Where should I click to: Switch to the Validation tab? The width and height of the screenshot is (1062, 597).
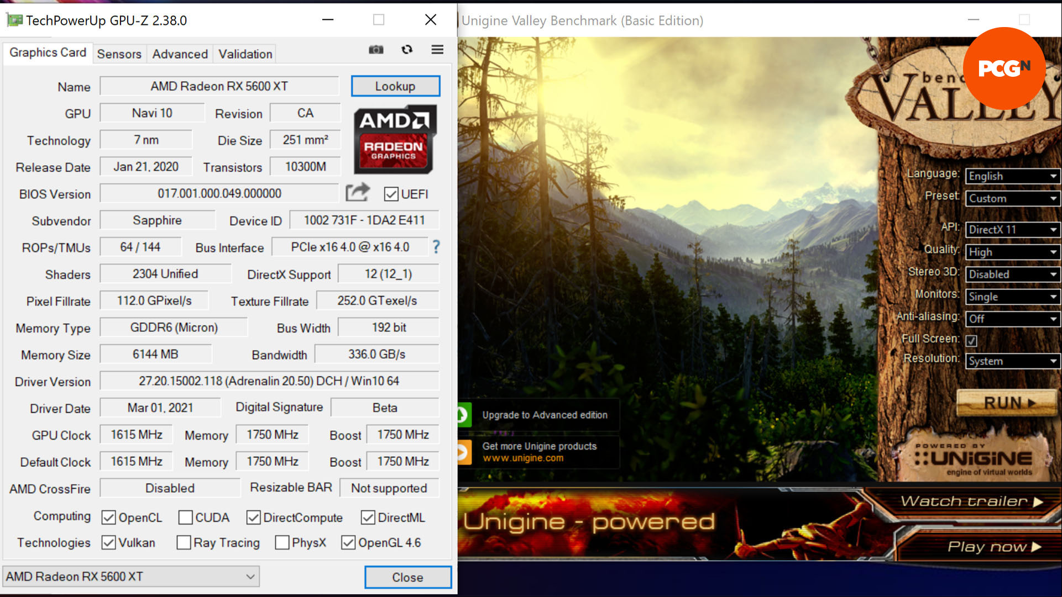pos(245,54)
